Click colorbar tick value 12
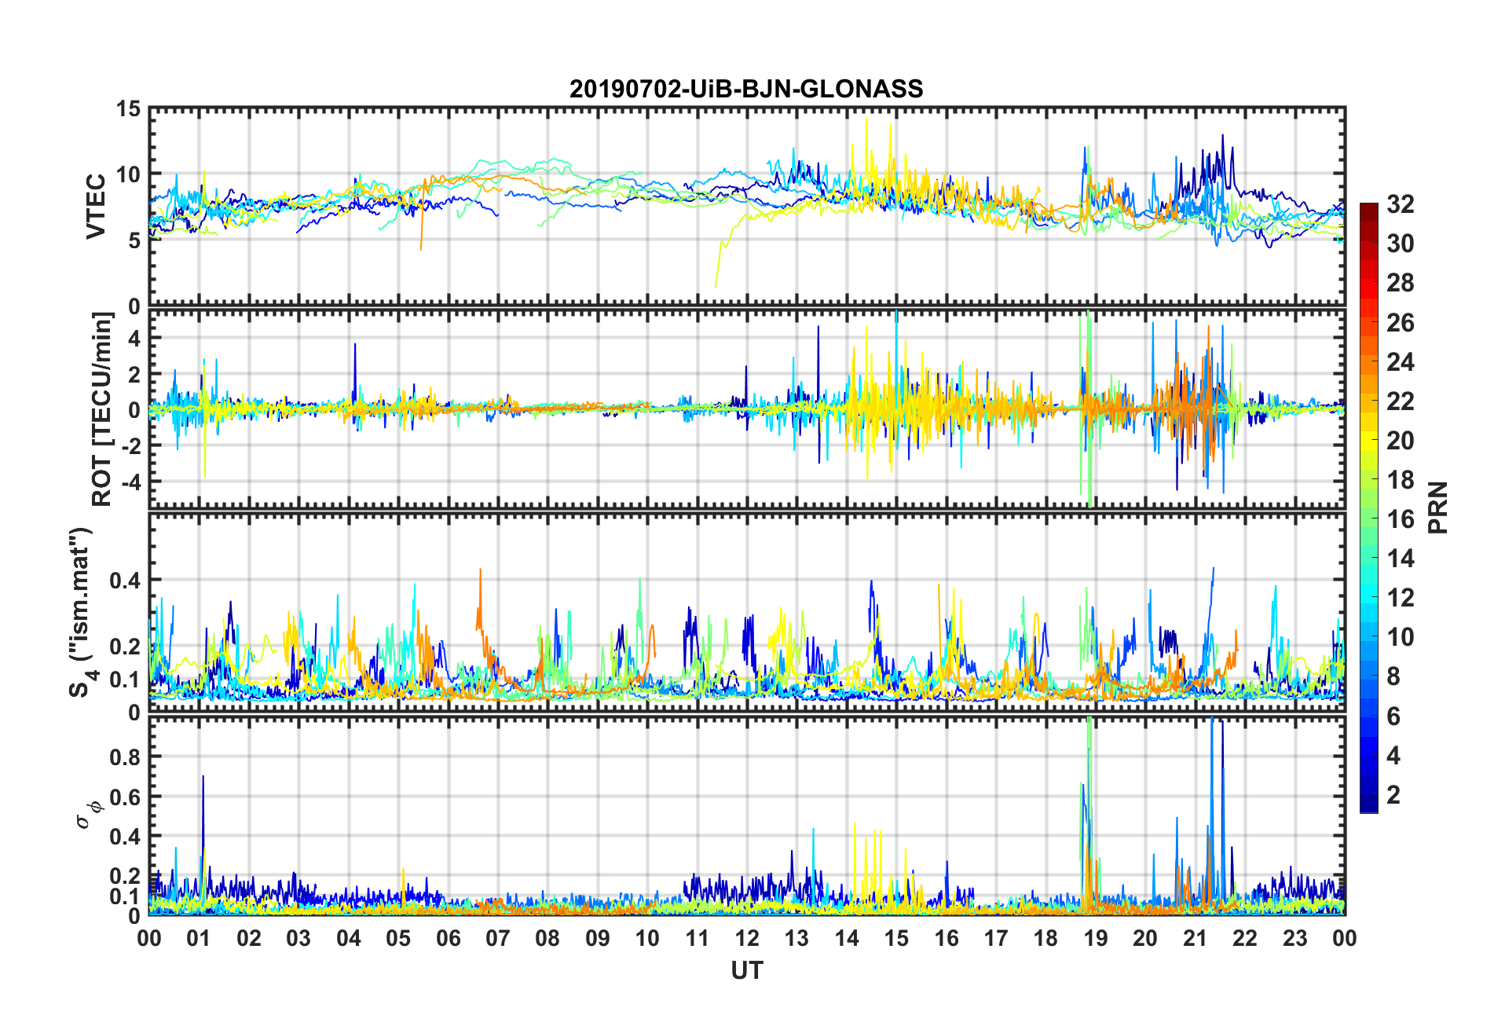Viewport: 1494px width, 1015px height. [x=1401, y=598]
